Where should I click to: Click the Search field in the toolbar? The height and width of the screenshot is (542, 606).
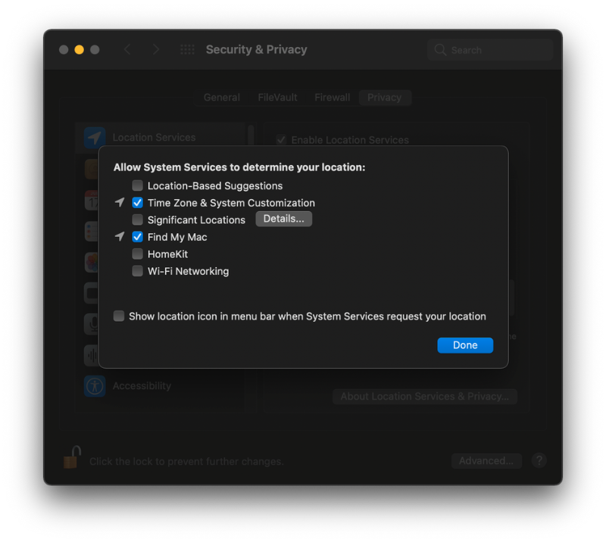point(489,49)
